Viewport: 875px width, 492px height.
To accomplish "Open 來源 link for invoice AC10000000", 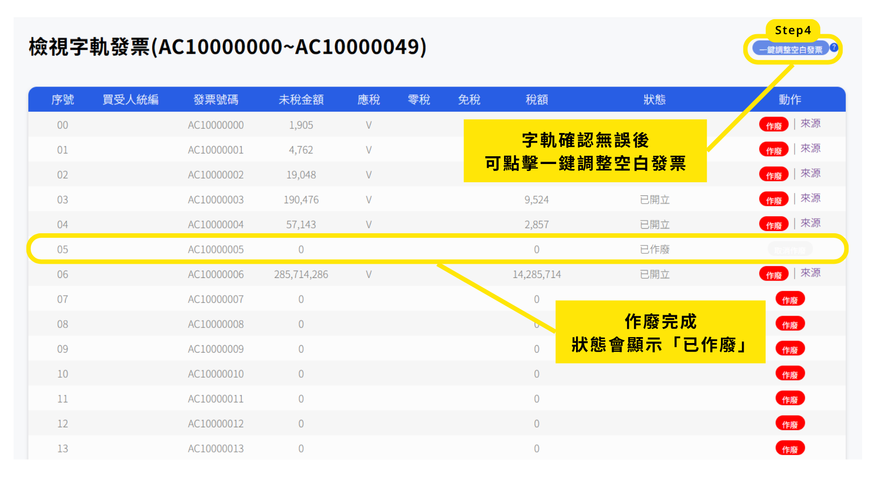I will [x=810, y=123].
